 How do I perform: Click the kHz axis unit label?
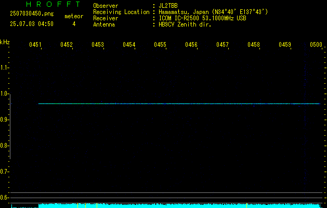pos(5,42)
